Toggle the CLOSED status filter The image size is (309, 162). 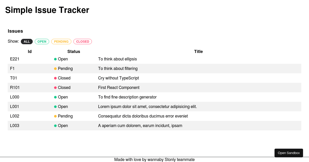click(x=82, y=41)
